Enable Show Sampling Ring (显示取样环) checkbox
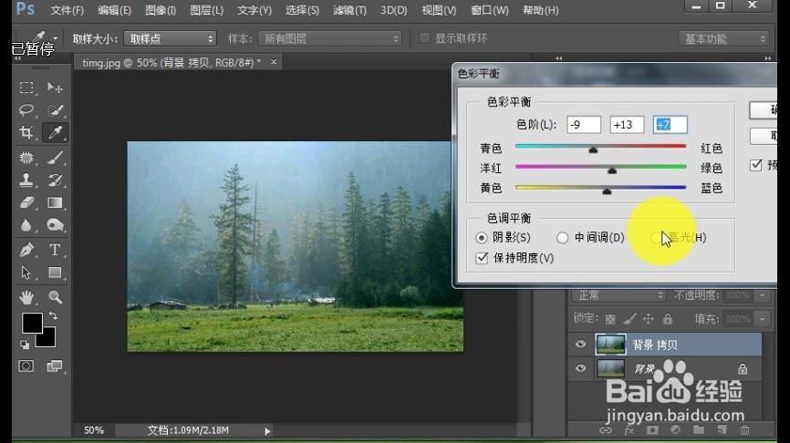This screenshot has height=443, width=790. [x=425, y=38]
